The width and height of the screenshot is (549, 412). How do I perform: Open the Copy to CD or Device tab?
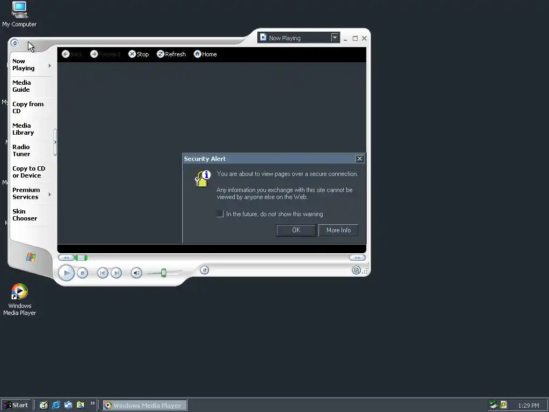(29, 172)
